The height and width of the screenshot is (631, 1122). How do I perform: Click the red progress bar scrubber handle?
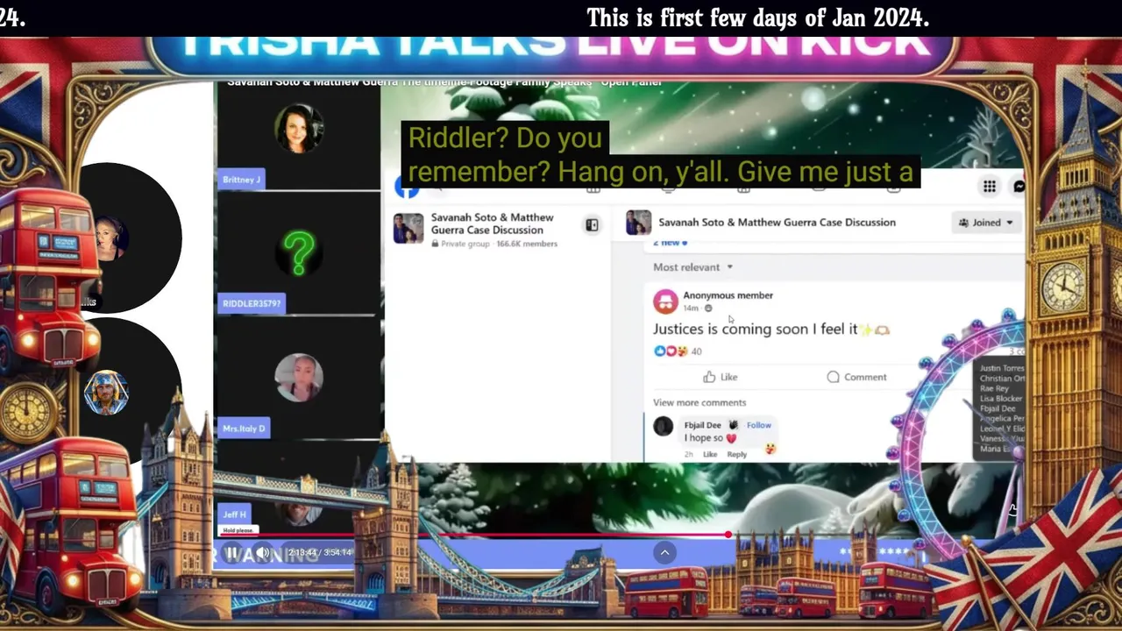pos(728,535)
